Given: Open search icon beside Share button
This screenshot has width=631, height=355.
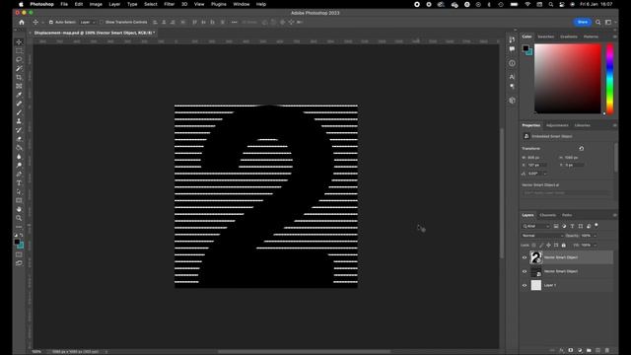Looking at the screenshot, I should (x=598, y=22).
